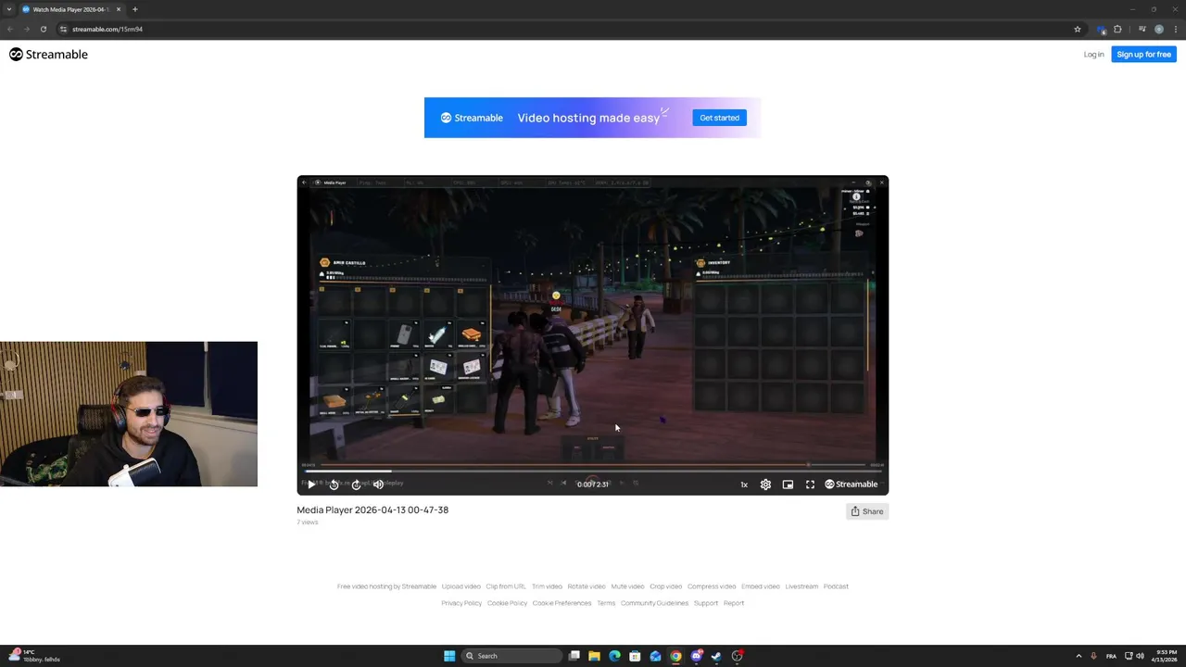Enter fullscreen video mode
Image resolution: width=1186 pixels, height=667 pixels.
pos(810,485)
